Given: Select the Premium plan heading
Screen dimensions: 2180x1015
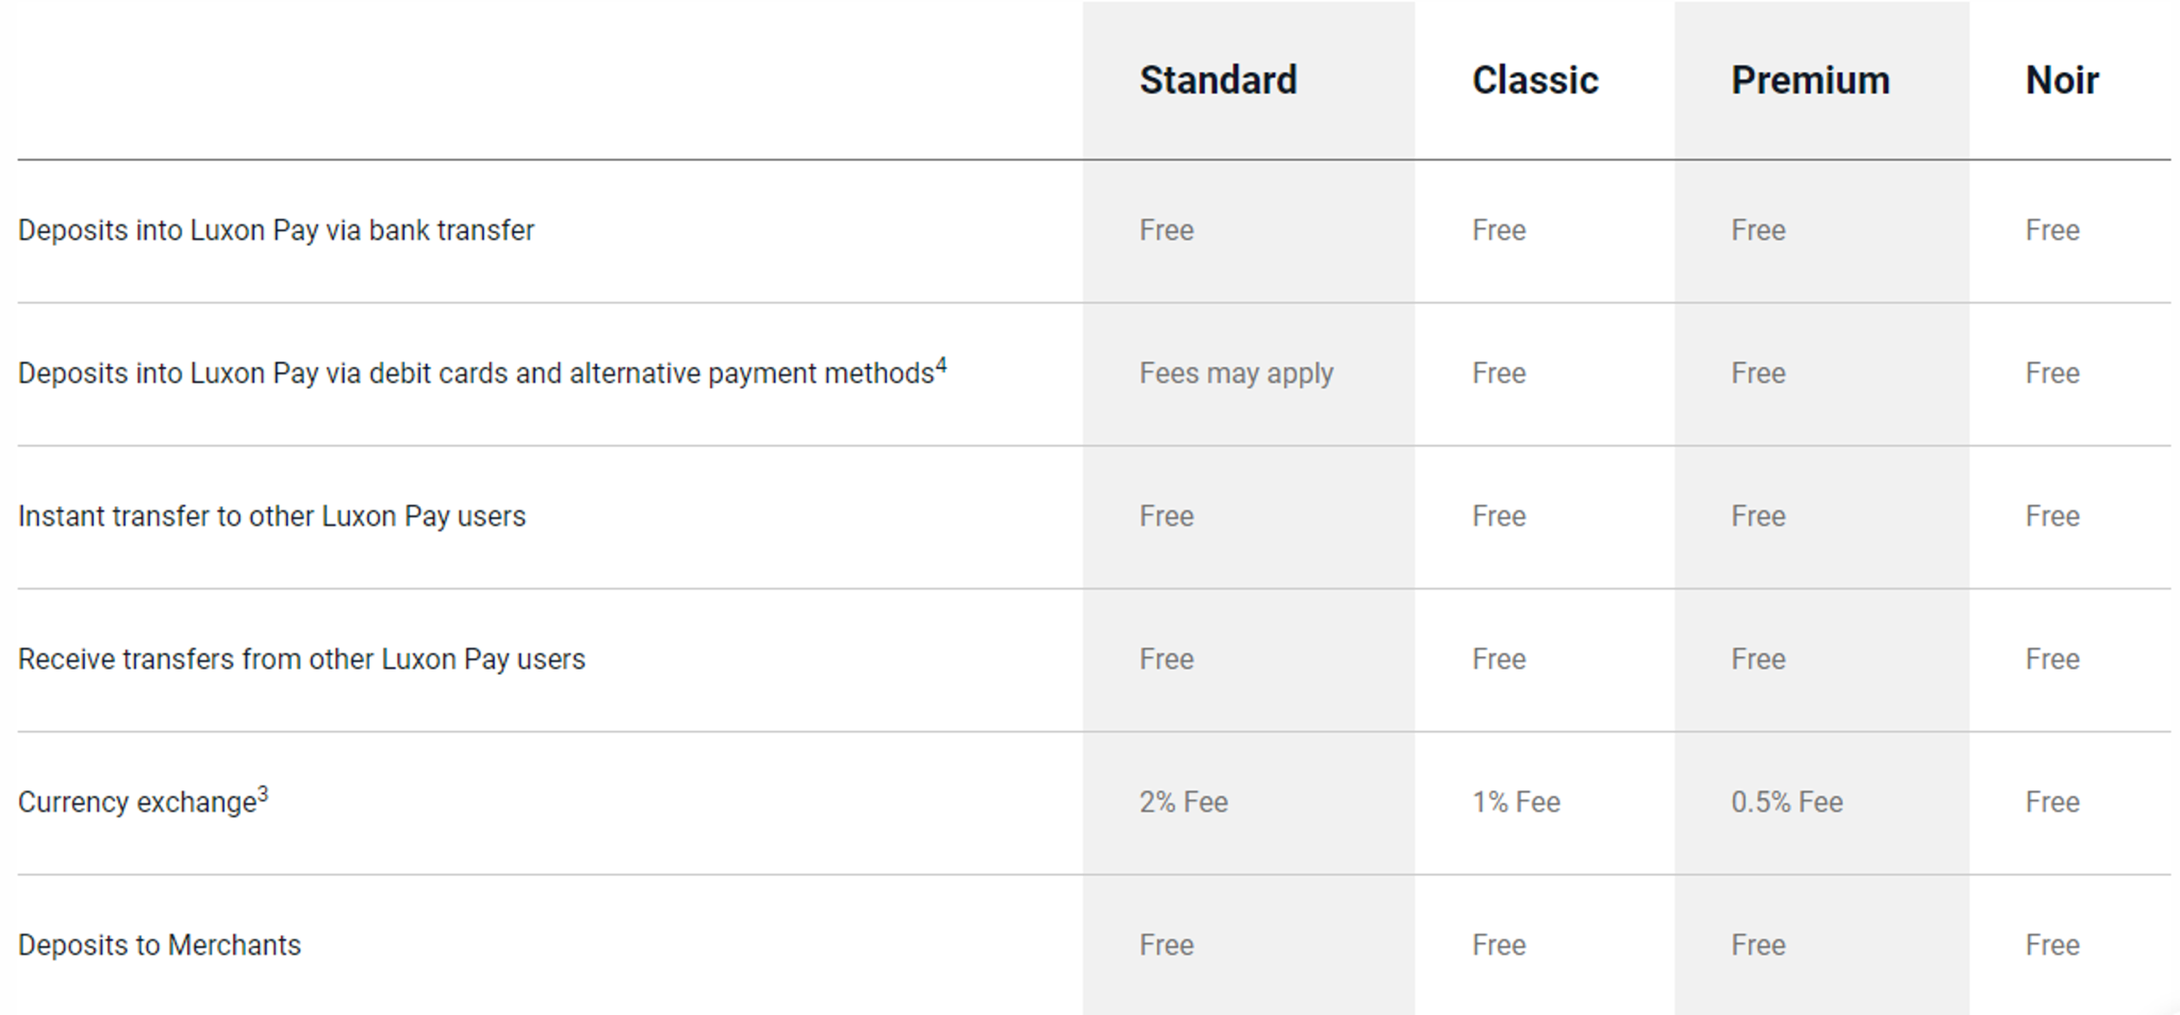Looking at the screenshot, I should pyautogui.click(x=1810, y=81).
